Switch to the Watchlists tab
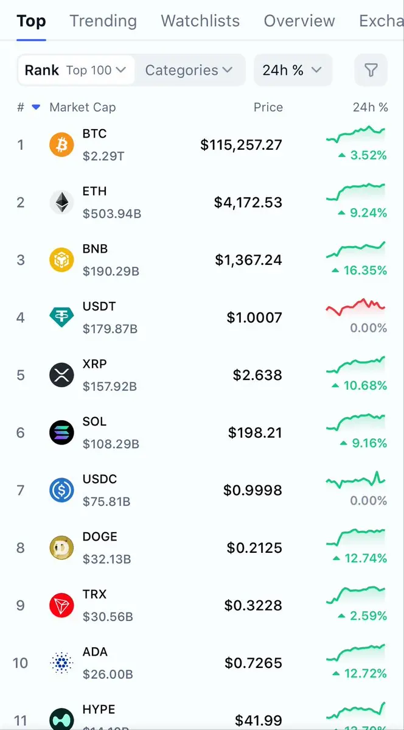 (200, 21)
